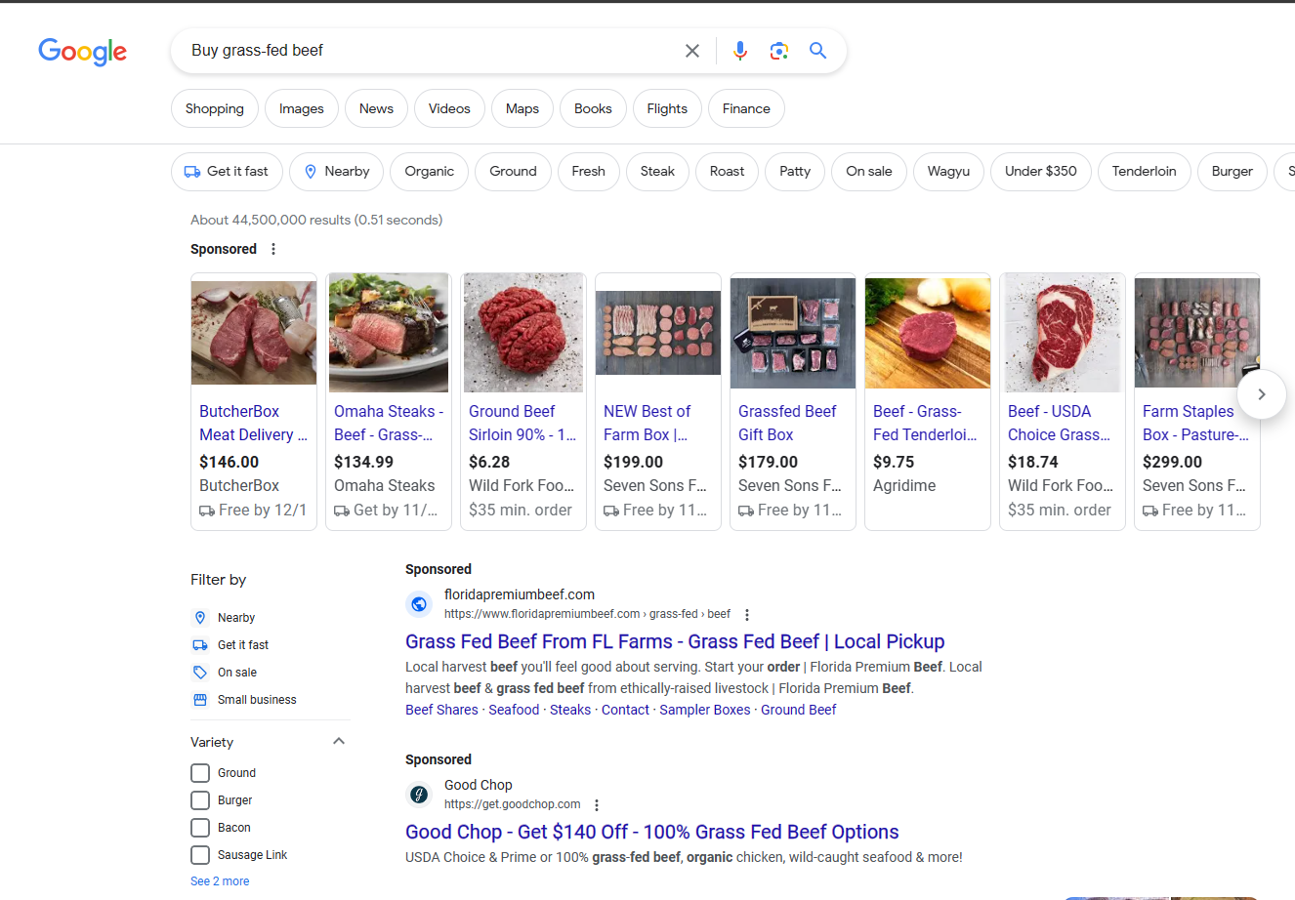
Task: Click Small business store icon in Filter by
Action: point(200,700)
